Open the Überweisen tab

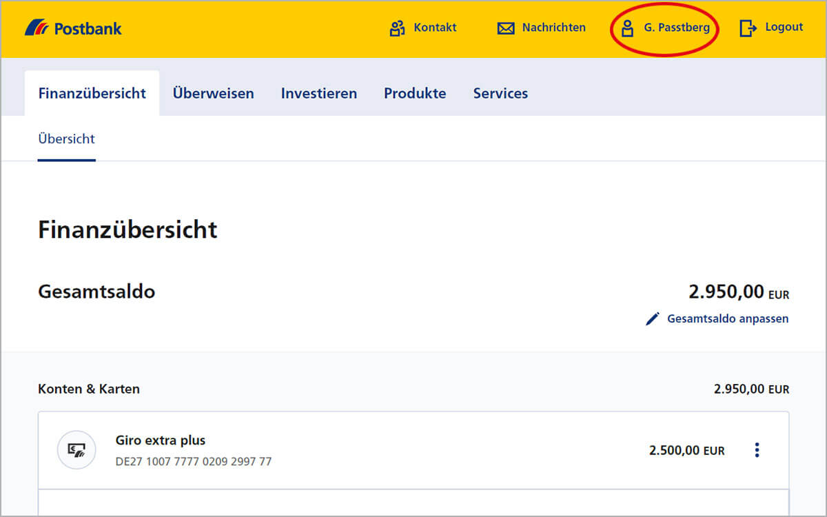pyautogui.click(x=213, y=93)
